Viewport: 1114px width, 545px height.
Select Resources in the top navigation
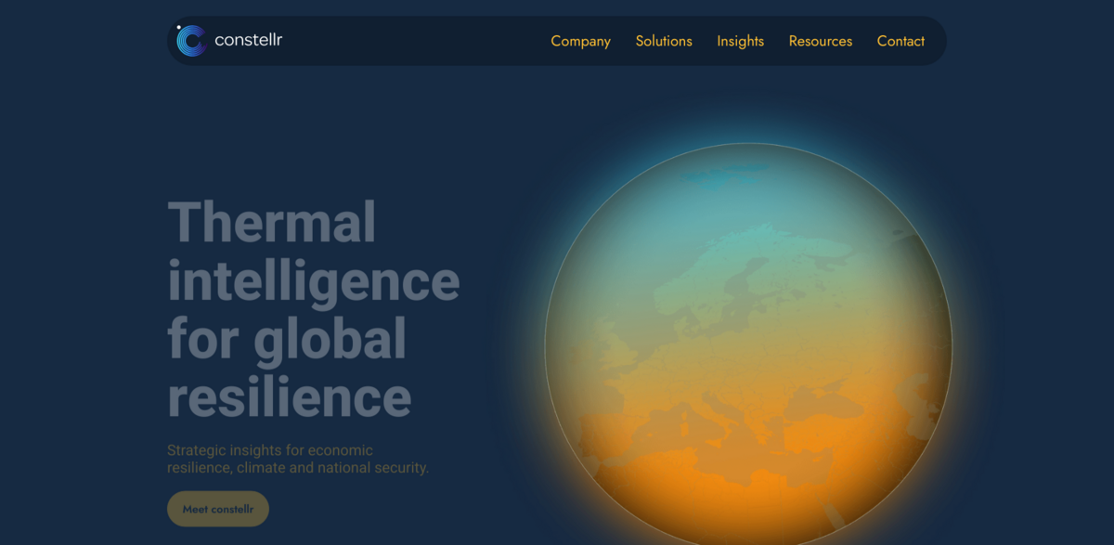pos(820,41)
